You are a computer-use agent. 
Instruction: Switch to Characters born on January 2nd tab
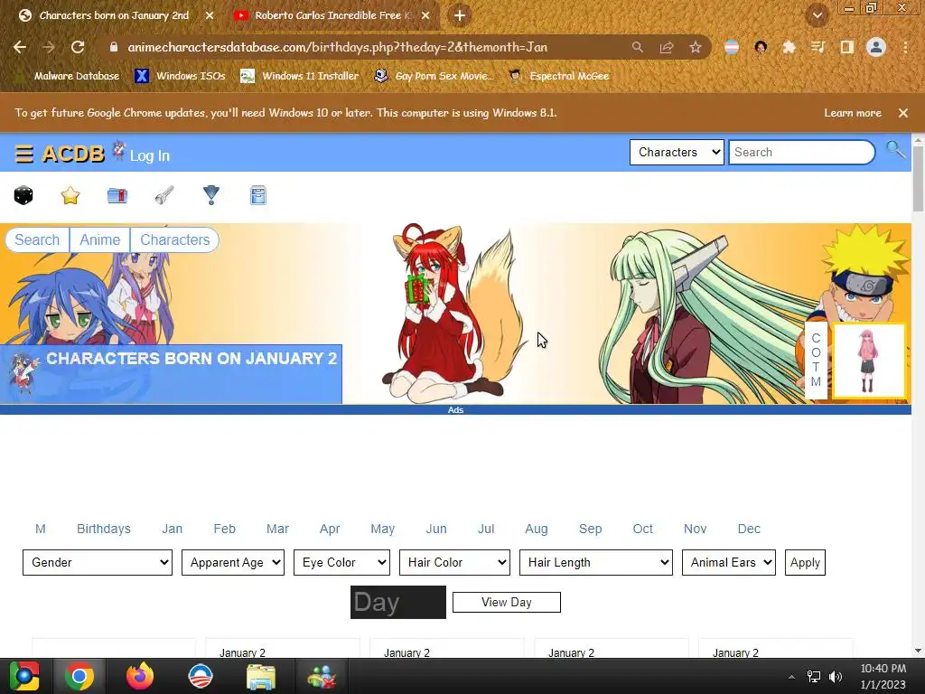point(113,15)
